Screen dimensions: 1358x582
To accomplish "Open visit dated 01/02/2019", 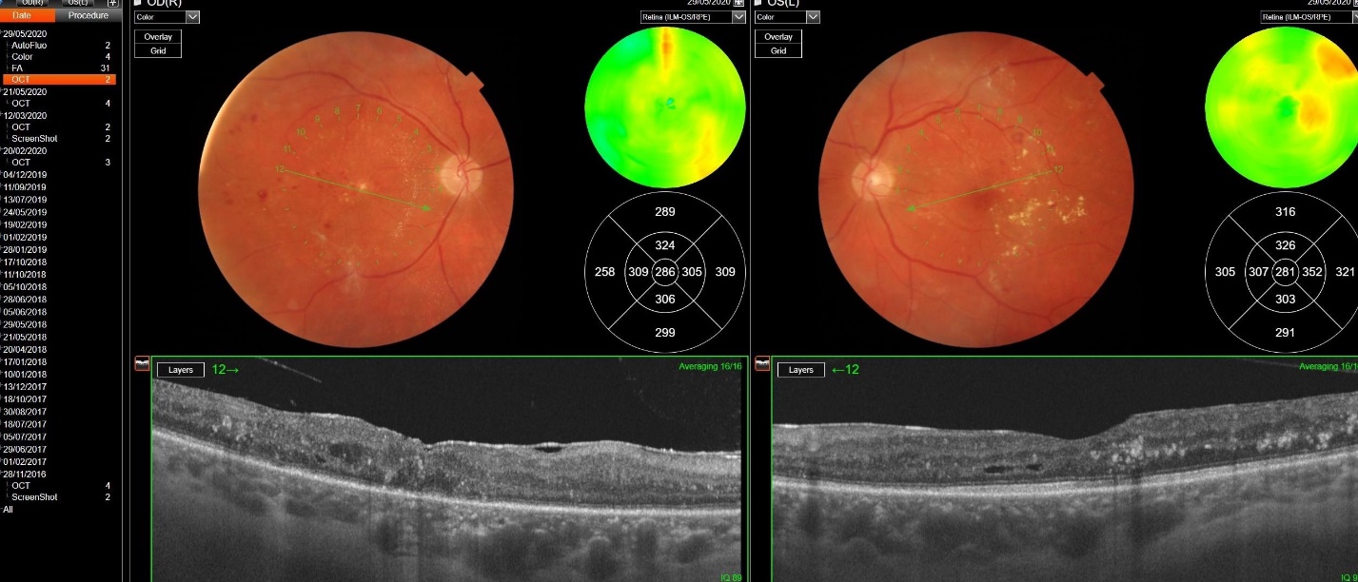I will [25, 237].
